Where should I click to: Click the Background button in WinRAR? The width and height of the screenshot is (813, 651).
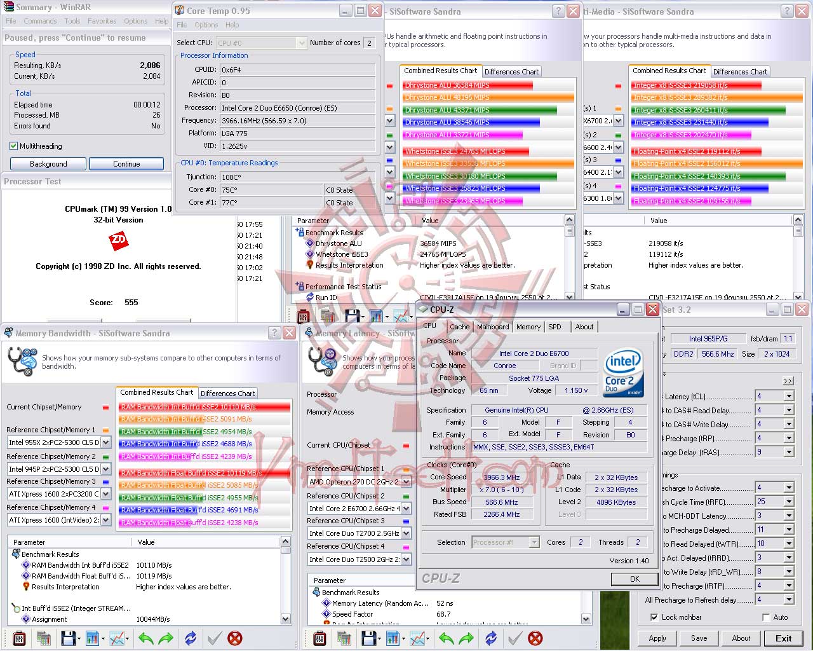[x=48, y=164]
